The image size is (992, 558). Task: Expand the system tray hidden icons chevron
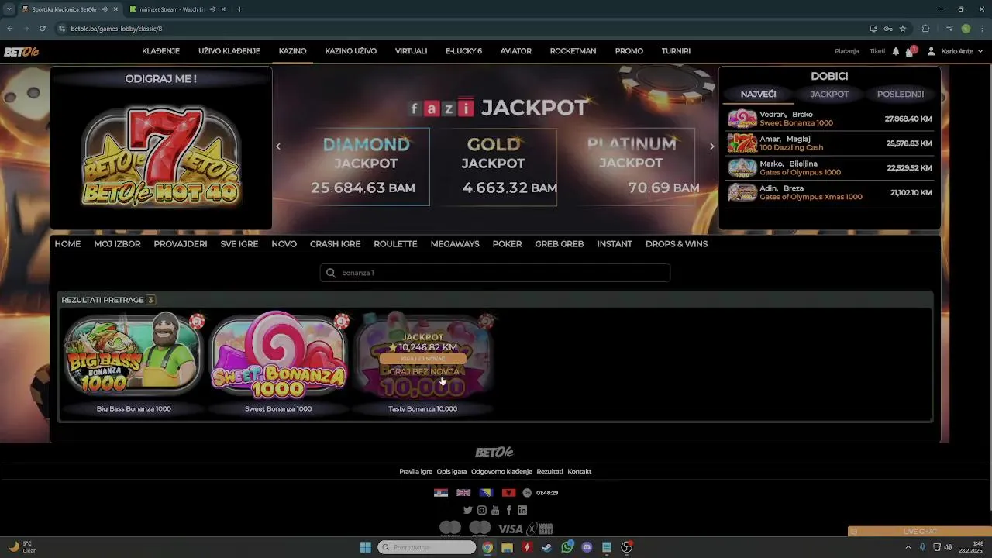[908, 547]
